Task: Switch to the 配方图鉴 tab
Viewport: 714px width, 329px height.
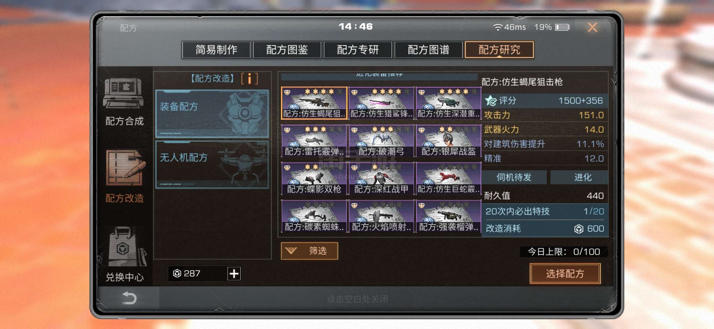Action: 287,50
